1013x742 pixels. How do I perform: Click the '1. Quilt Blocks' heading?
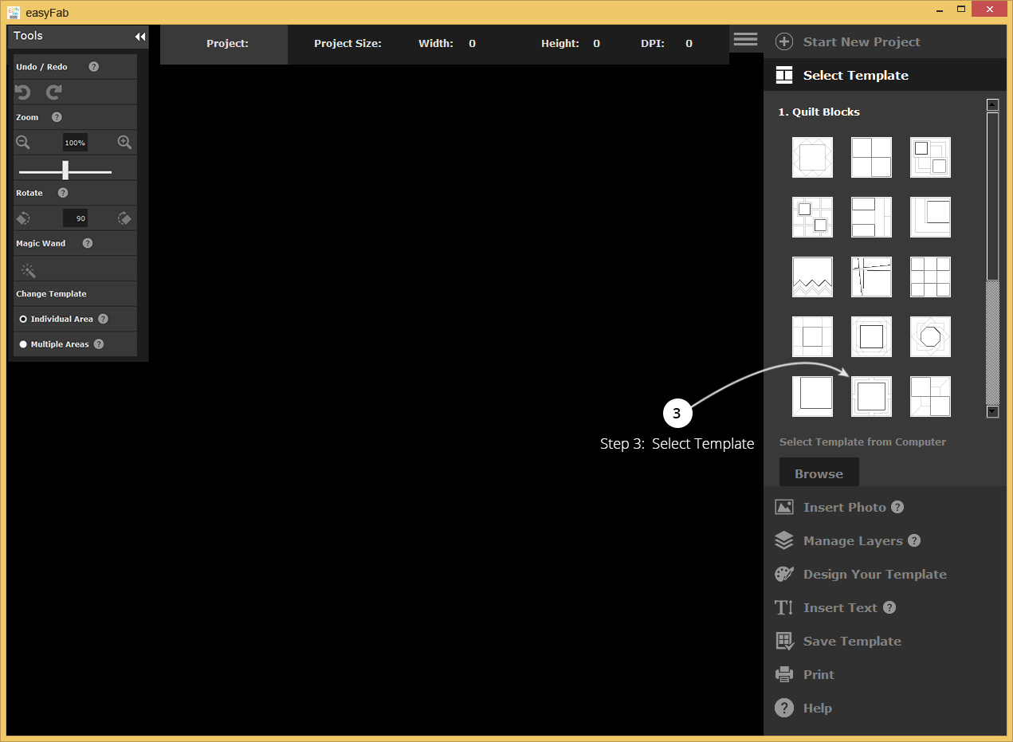tap(819, 112)
